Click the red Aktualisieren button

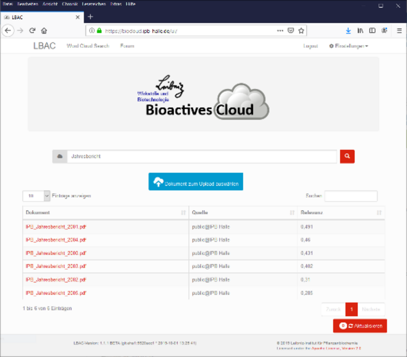[360, 326]
